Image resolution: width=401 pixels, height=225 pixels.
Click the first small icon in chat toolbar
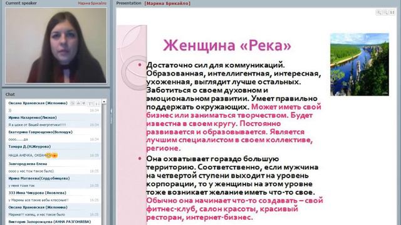[x=73, y=103]
